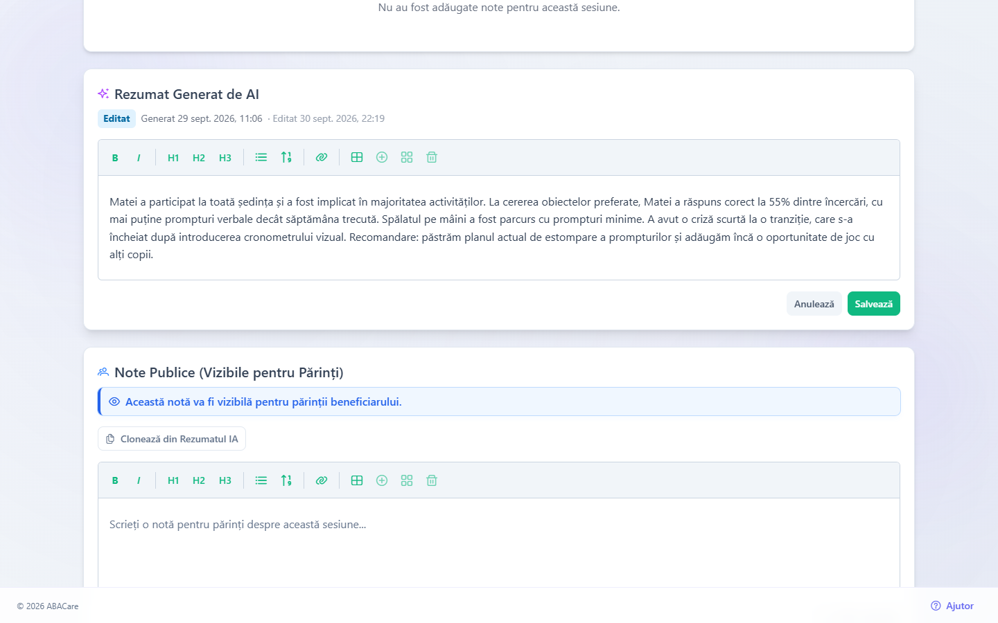Insert bullet list in public notes editor
This screenshot has height=623, width=998.
(261, 480)
